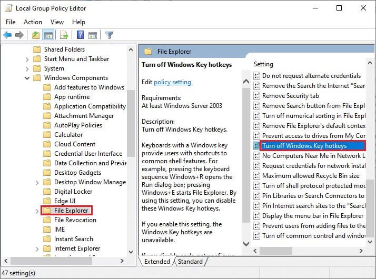
Task: Select Prevent access to drives from My Computer
Action: [x=314, y=136]
